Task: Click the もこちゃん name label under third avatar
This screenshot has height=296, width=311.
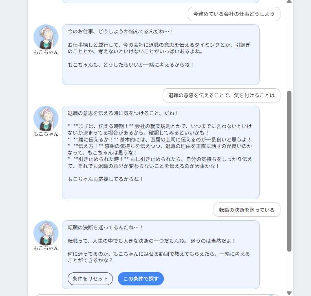Action: tap(46, 248)
